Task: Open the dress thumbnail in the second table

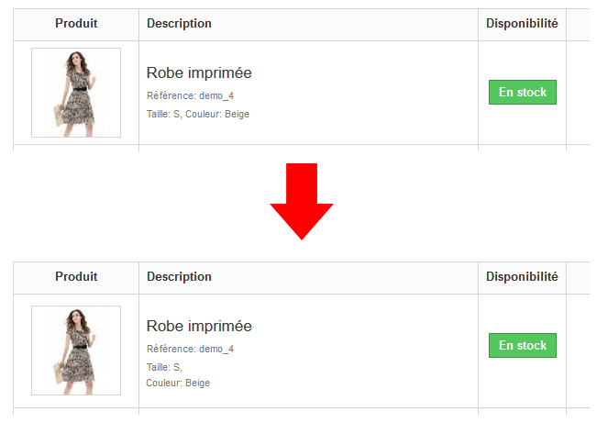Action: pos(76,351)
